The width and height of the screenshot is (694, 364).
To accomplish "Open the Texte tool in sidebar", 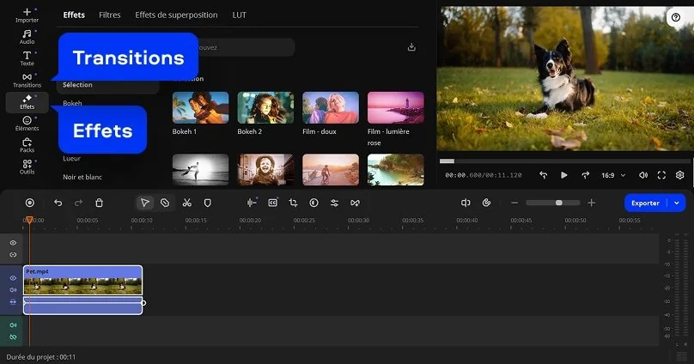I will pos(27,58).
